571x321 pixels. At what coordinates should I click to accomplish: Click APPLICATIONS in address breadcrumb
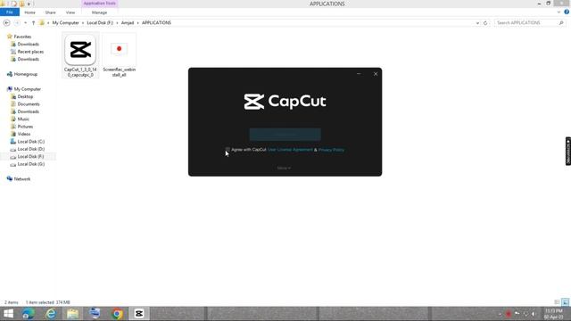coord(156,22)
